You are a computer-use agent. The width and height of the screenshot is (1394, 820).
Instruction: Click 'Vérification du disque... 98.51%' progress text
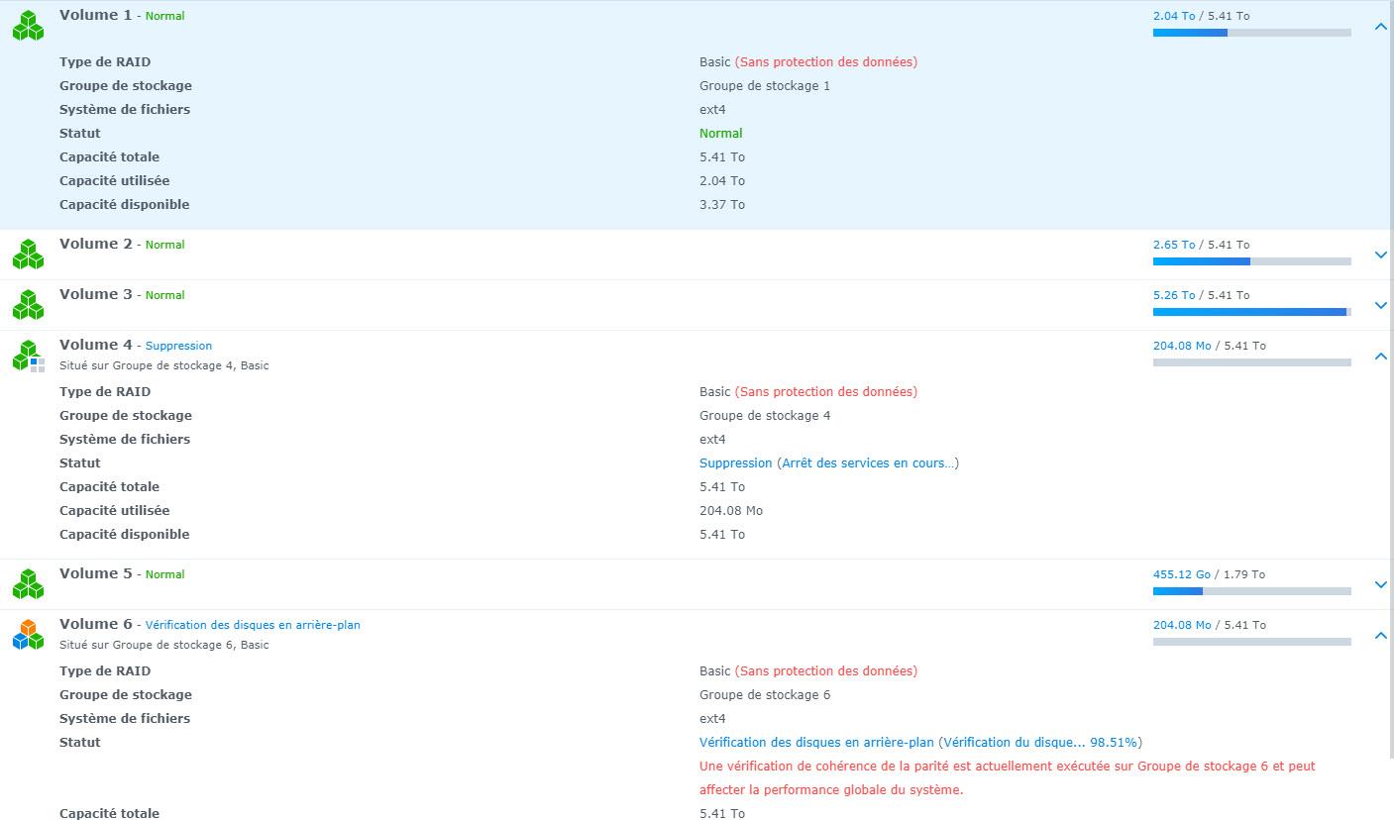pos(1040,742)
